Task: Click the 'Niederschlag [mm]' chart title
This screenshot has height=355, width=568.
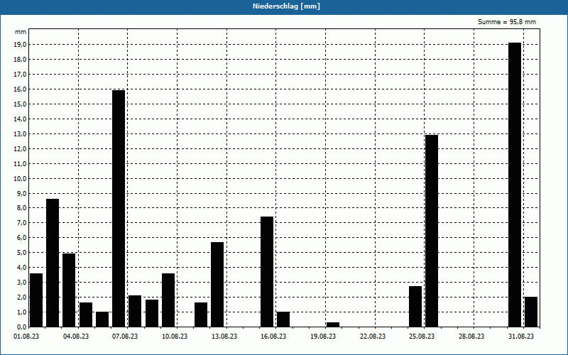Action: coord(286,6)
